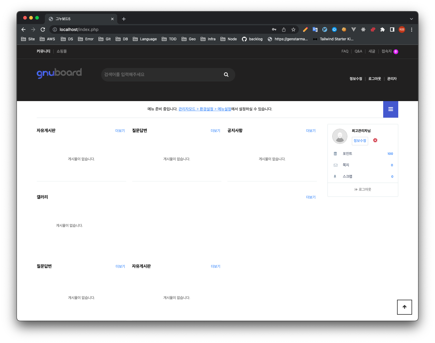Click the 포인트 row in profile box

363,154
